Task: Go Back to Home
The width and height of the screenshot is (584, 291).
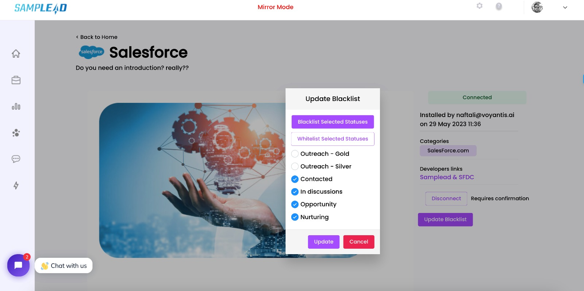Action: click(x=97, y=37)
